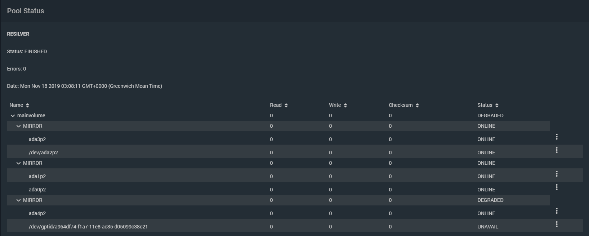This screenshot has height=236, width=589.
Task: Sort by Write column sort icon
Action: click(345, 105)
